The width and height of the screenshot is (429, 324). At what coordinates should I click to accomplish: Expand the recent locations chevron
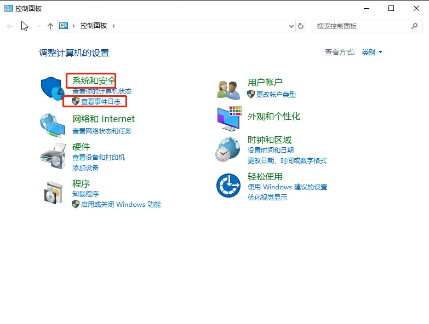click(39, 26)
